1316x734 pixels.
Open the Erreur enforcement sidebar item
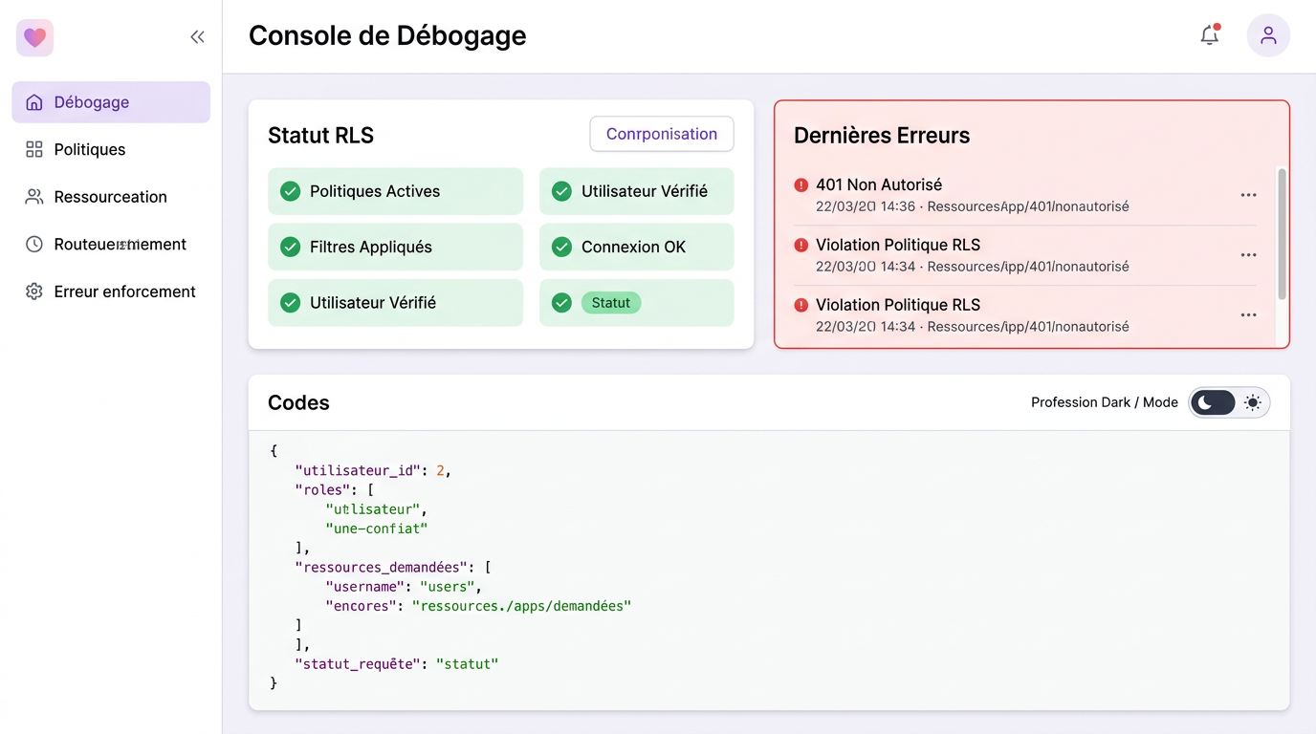(111, 291)
